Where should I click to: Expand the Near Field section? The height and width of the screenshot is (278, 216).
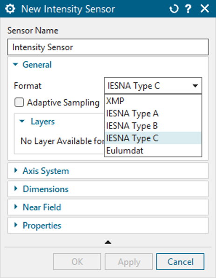coord(108,207)
